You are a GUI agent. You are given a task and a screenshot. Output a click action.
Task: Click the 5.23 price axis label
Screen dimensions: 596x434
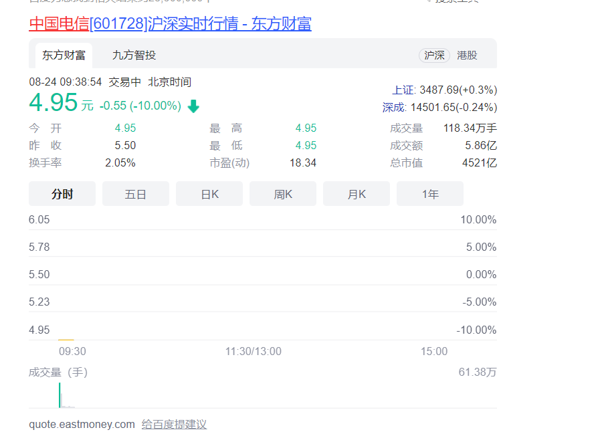tap(39, 302)
